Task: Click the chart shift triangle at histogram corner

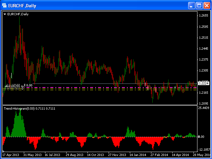Action: coord(3,151)
